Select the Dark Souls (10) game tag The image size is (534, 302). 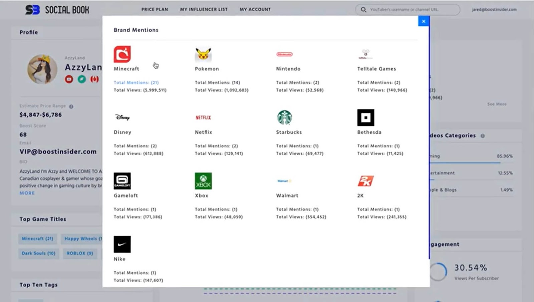tap(39, 253)
